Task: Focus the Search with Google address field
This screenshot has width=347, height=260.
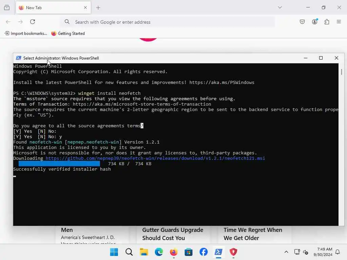Action: pyautogui.click(x=167, y=22)
